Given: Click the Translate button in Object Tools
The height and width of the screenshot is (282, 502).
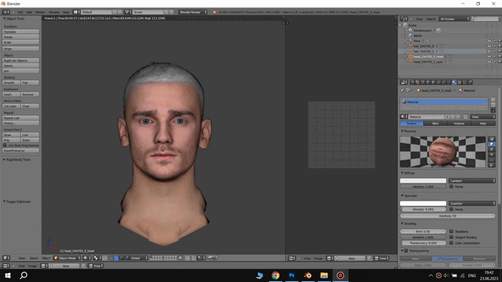Looking at the screenshot, I should [x=21, y=32].
